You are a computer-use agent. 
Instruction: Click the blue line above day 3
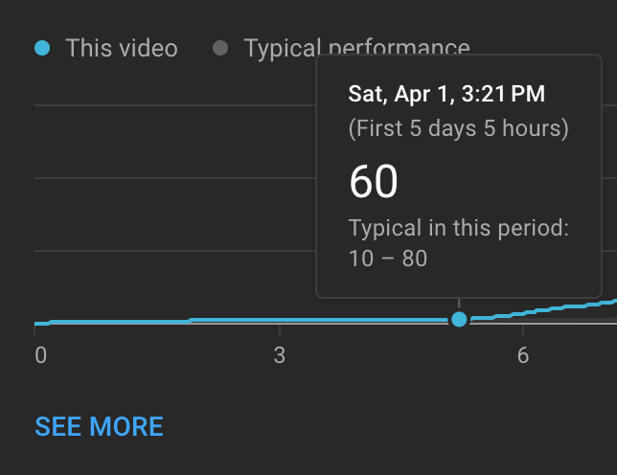click(x=279, y=320)
